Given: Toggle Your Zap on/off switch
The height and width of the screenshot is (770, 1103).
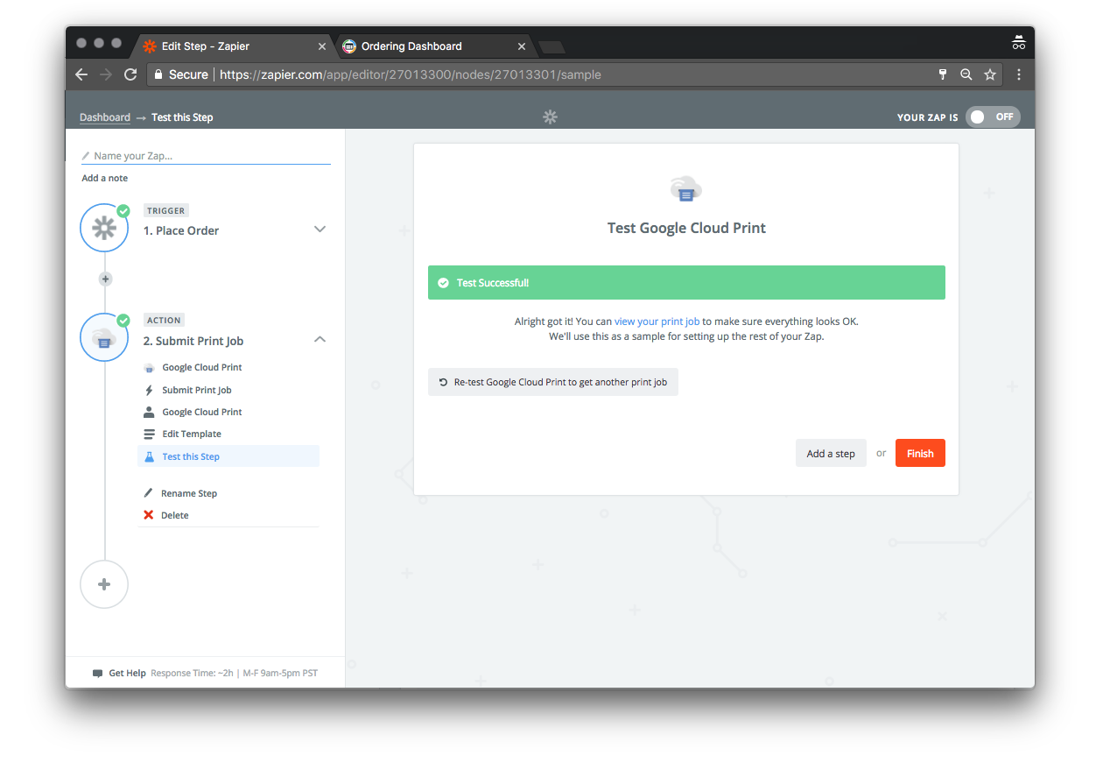Looking at the screenshot, I should point(993,117).
